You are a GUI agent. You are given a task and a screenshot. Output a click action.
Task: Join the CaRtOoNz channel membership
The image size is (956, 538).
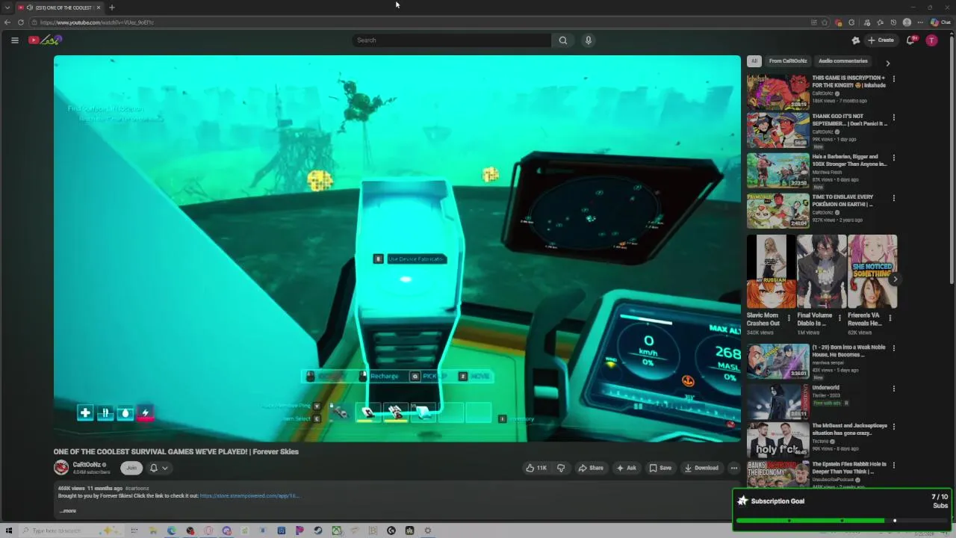tap(131, 468)
